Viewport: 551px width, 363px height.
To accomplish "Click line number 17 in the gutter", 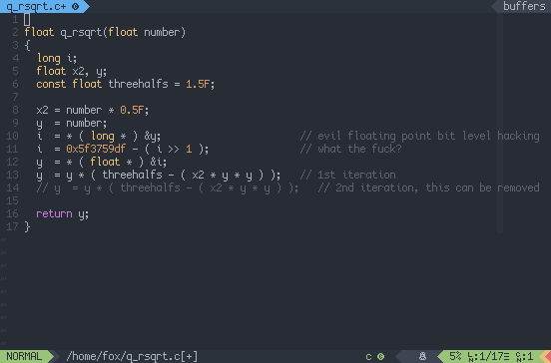I will point(12,226).
